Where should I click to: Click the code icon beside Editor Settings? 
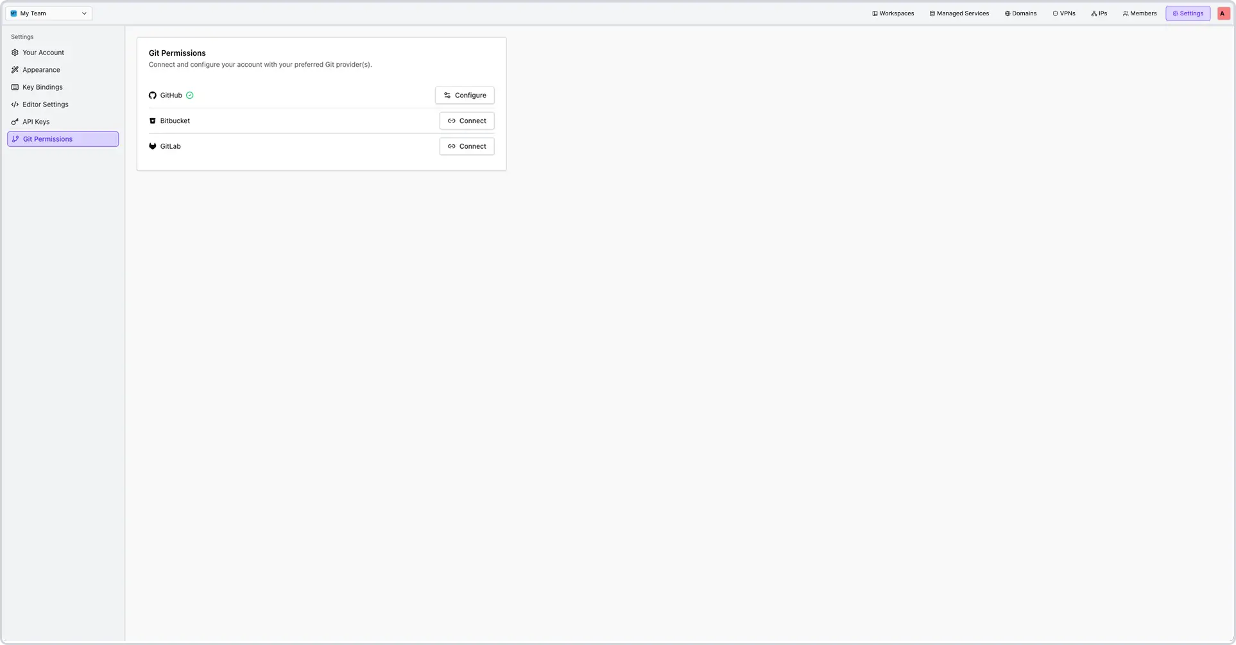click(15, 104)
